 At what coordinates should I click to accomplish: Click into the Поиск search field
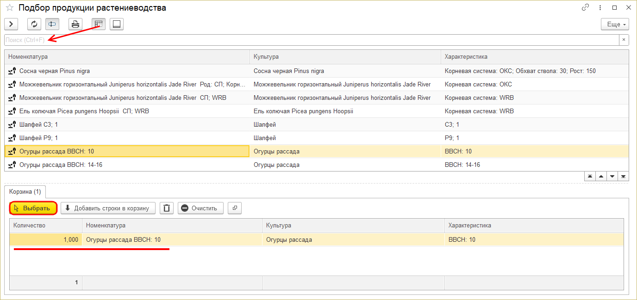point(310,40)
